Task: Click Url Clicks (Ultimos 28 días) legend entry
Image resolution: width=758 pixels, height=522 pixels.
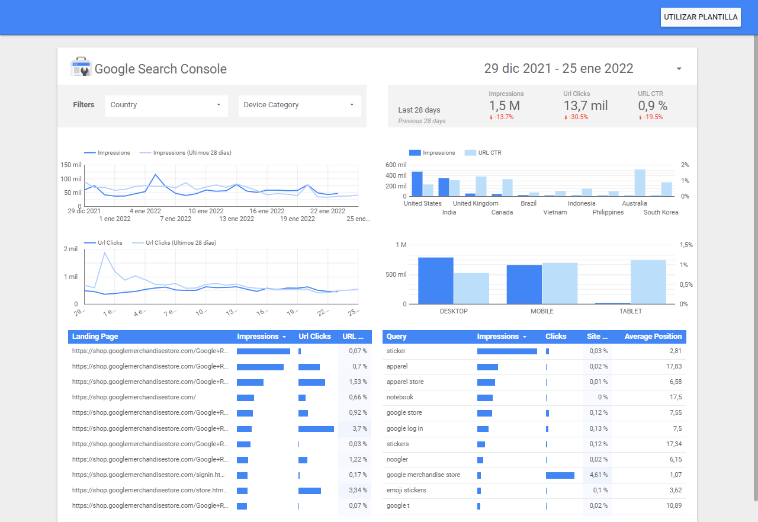Action: click(174, 243)
